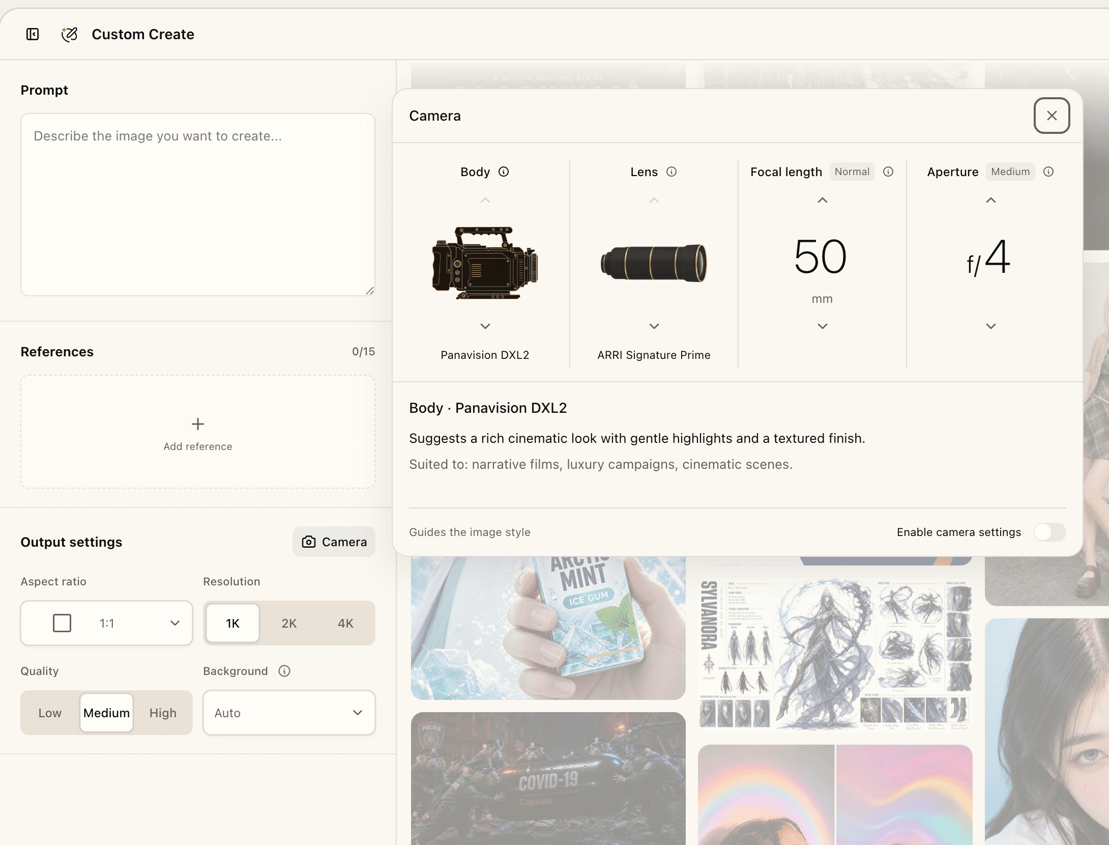Open the Camera settings button
This screenshot has height=845, width=1109.
(334, 542)
